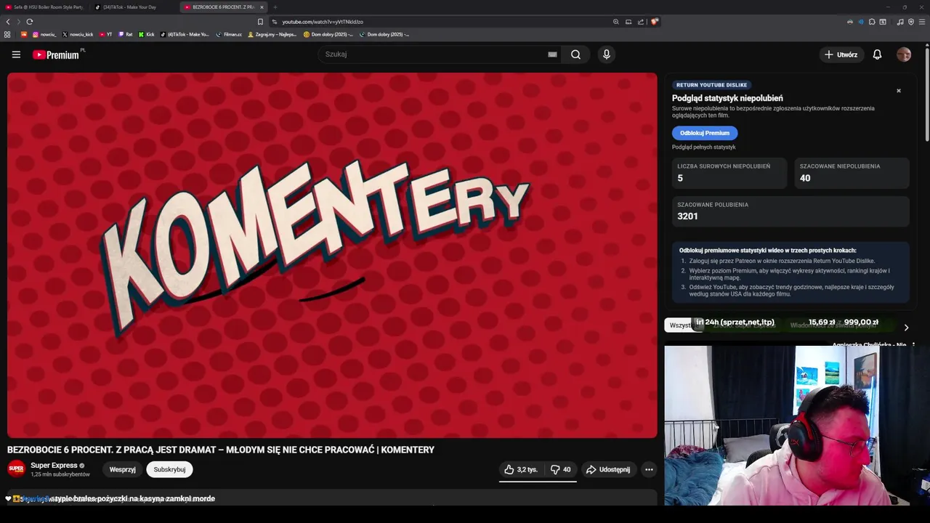The width and height of the screenshot is (930, 523).
Task: Open the account avatar menu
Action: point(904,54)
